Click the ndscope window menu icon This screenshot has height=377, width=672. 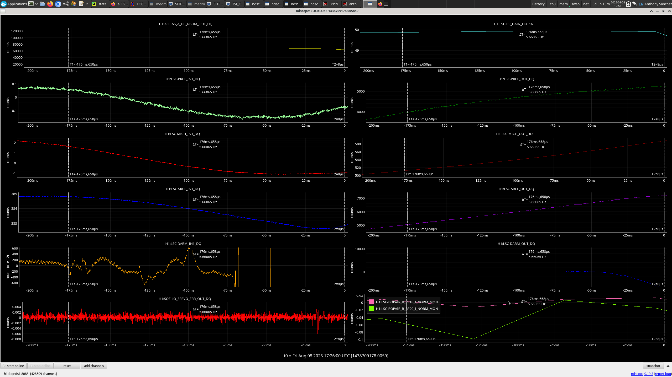(x=3, y=11)
